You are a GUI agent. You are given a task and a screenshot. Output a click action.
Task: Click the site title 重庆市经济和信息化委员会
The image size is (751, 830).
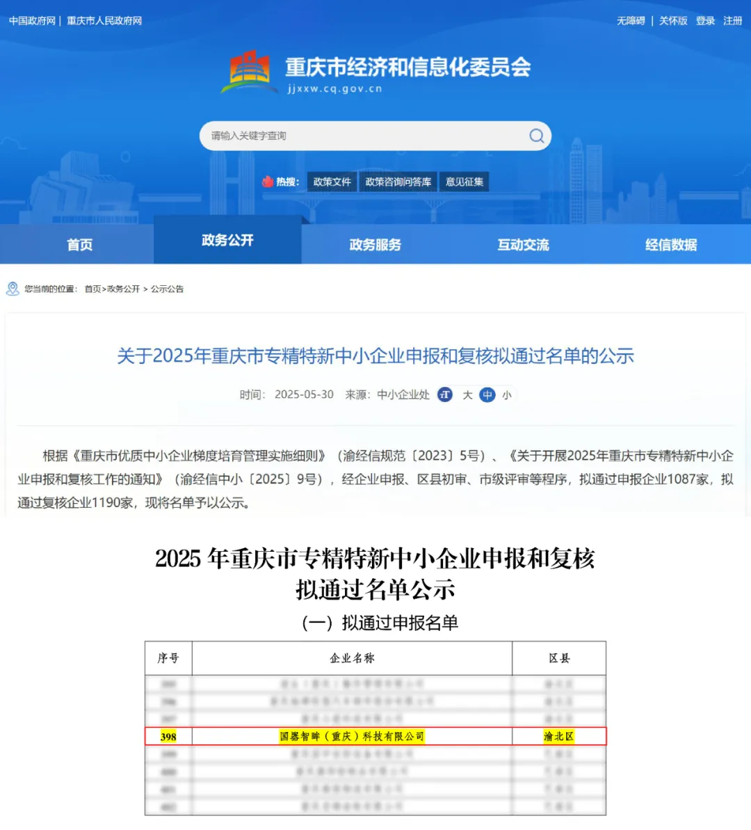click(408, 67)
